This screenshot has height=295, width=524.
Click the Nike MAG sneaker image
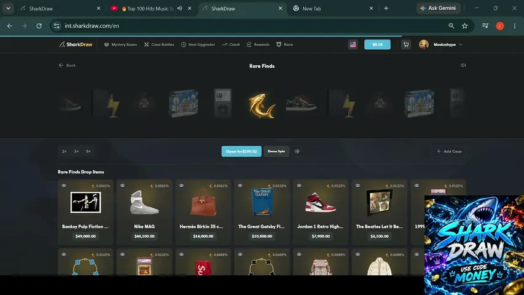click(x=144, y=202)
